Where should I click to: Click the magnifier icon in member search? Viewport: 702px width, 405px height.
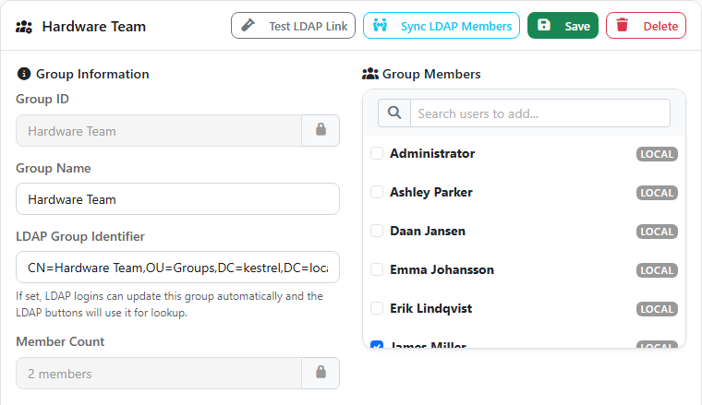tap(394, 113)
